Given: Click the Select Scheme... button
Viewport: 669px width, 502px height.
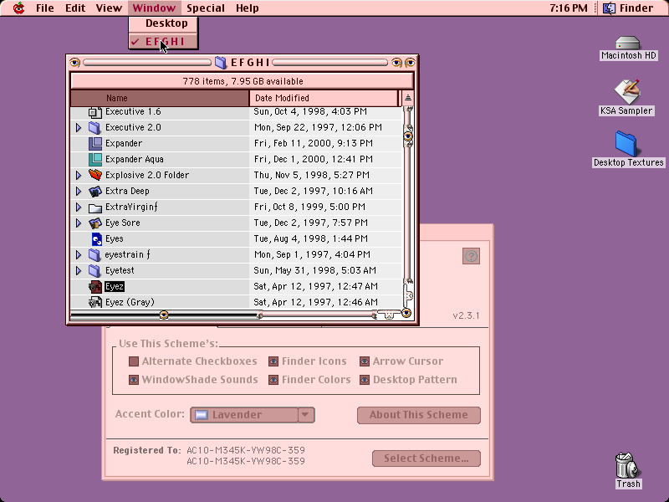Looking at the screenshot, I should coord(426,458).
